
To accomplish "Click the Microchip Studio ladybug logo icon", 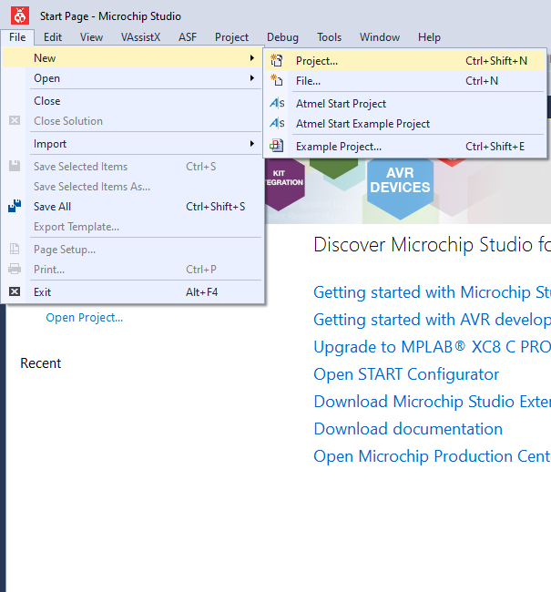I will pyautogui.click(x=20, y=15).
